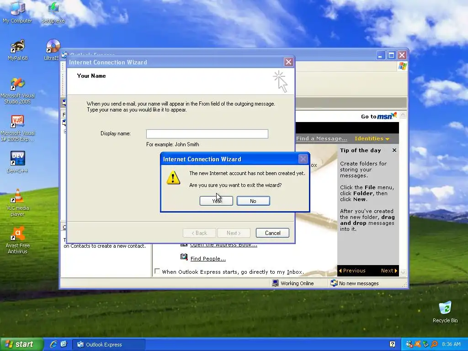
Task: Click the Working Online computer icon
Action: click(x=275, y=283)
